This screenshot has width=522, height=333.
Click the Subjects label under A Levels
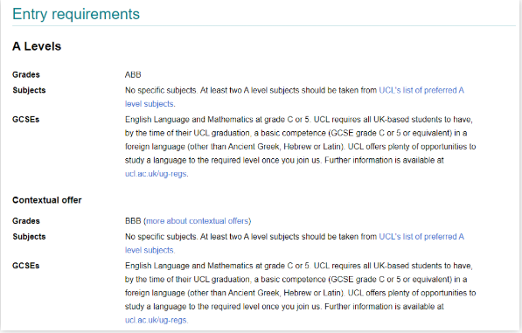click(x=29, y=91)
